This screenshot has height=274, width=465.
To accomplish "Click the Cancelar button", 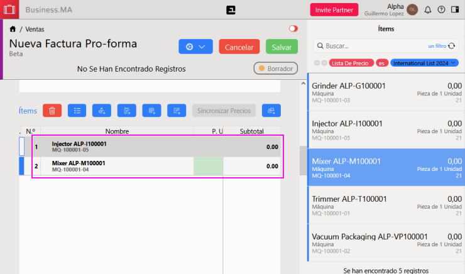I will coord(239,47).
